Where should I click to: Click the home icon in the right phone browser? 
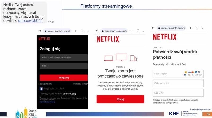153,28
